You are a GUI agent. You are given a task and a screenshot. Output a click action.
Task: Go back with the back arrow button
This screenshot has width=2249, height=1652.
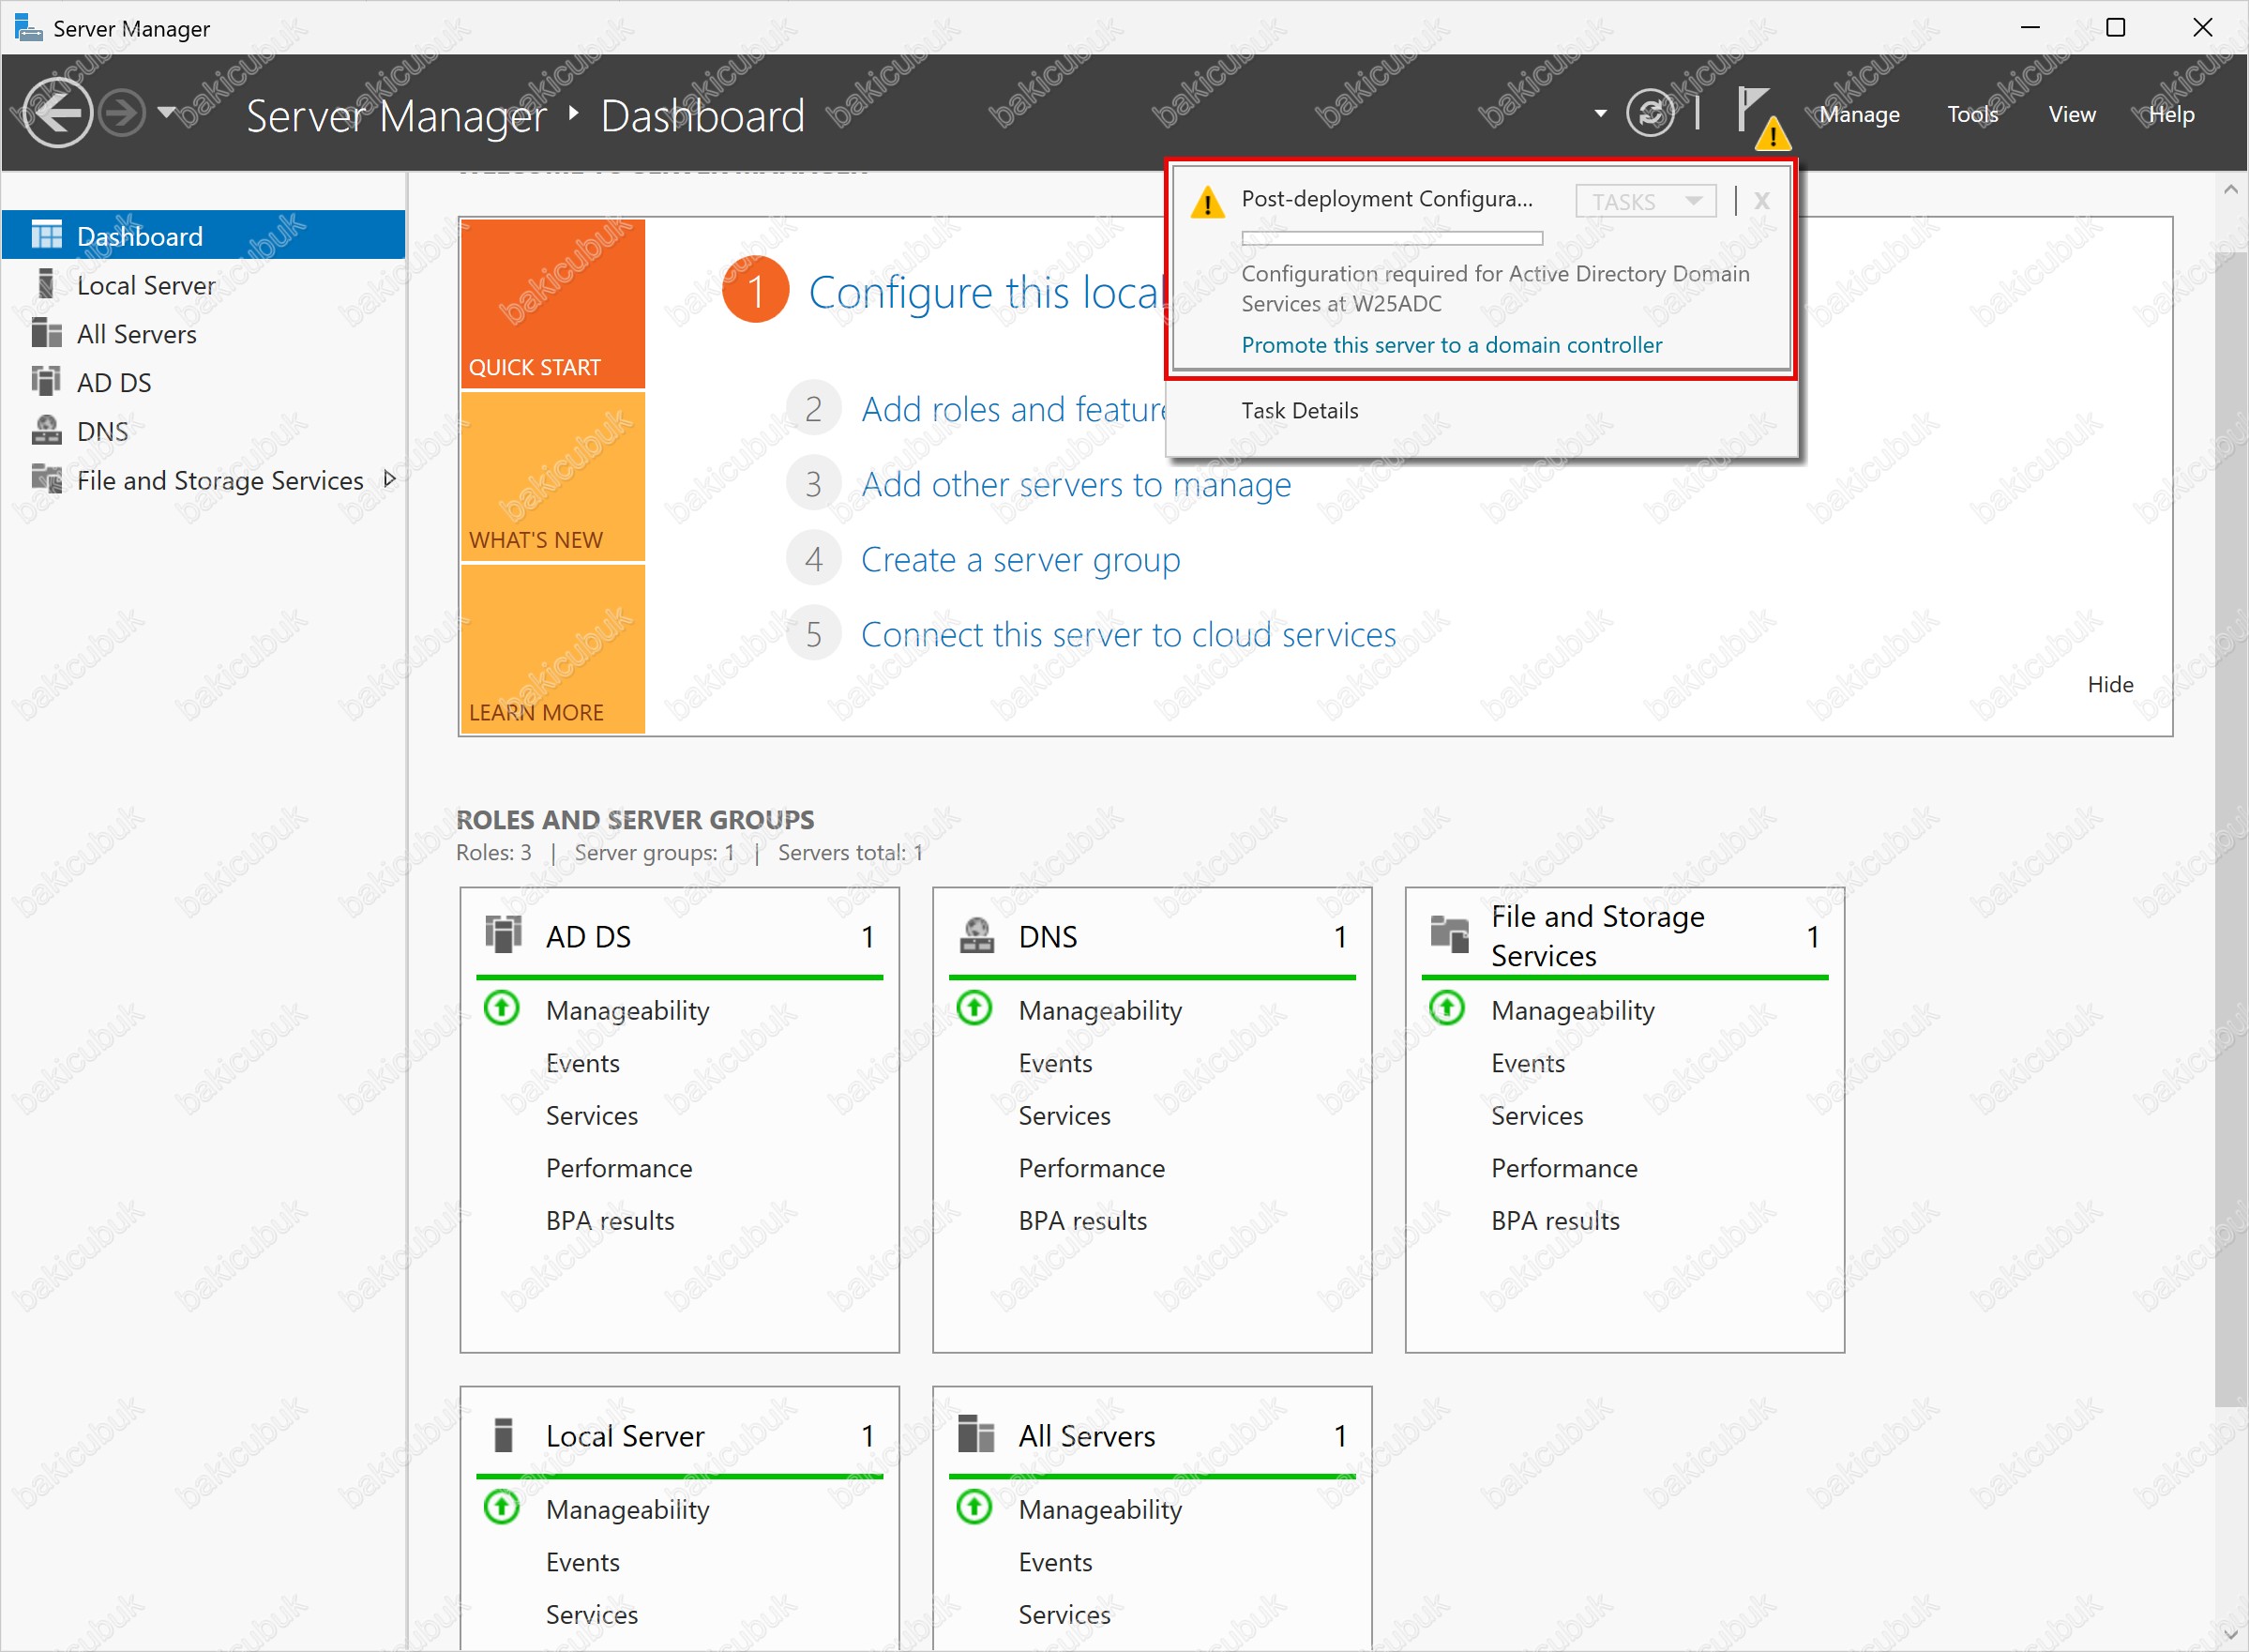(x=57, y=113)
